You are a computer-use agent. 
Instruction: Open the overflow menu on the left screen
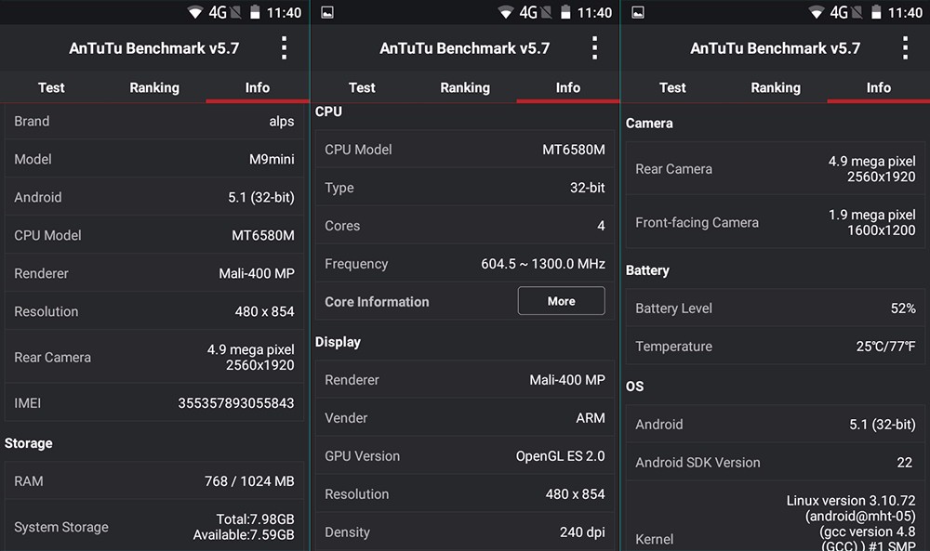coord(284,48)
